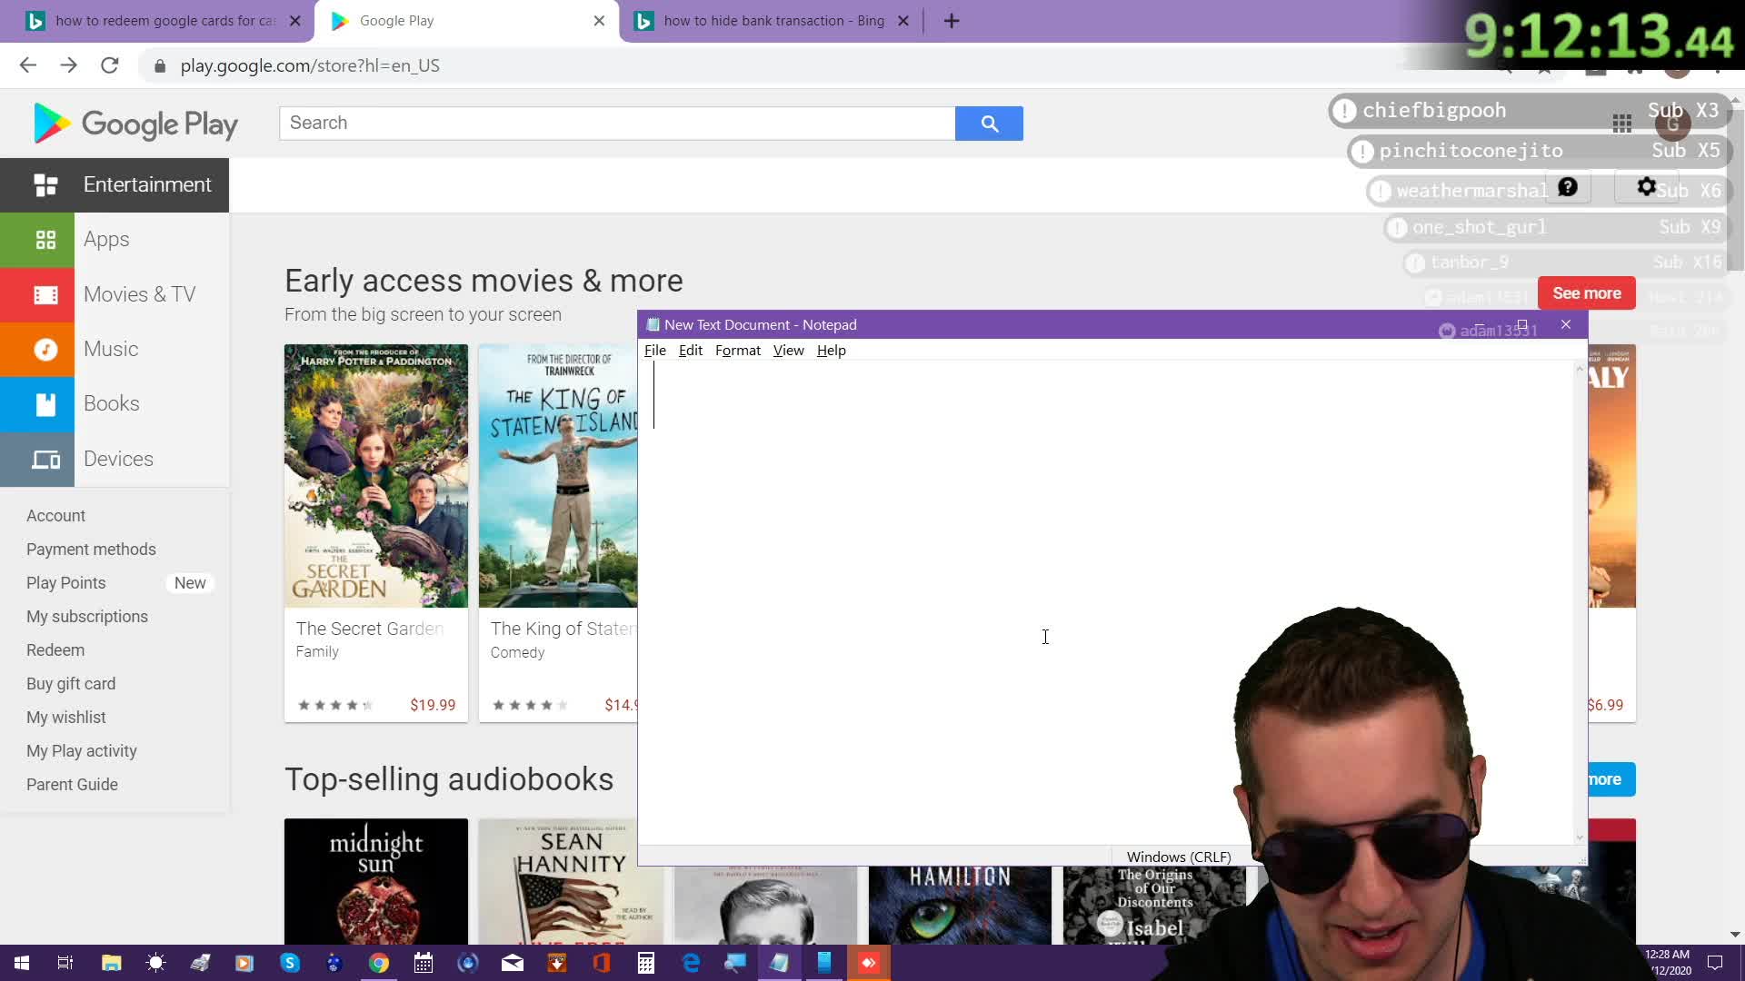This screenshot has width=1745, height=981.
Task: Click the browser address bar URL
Action: click(310, 65)
